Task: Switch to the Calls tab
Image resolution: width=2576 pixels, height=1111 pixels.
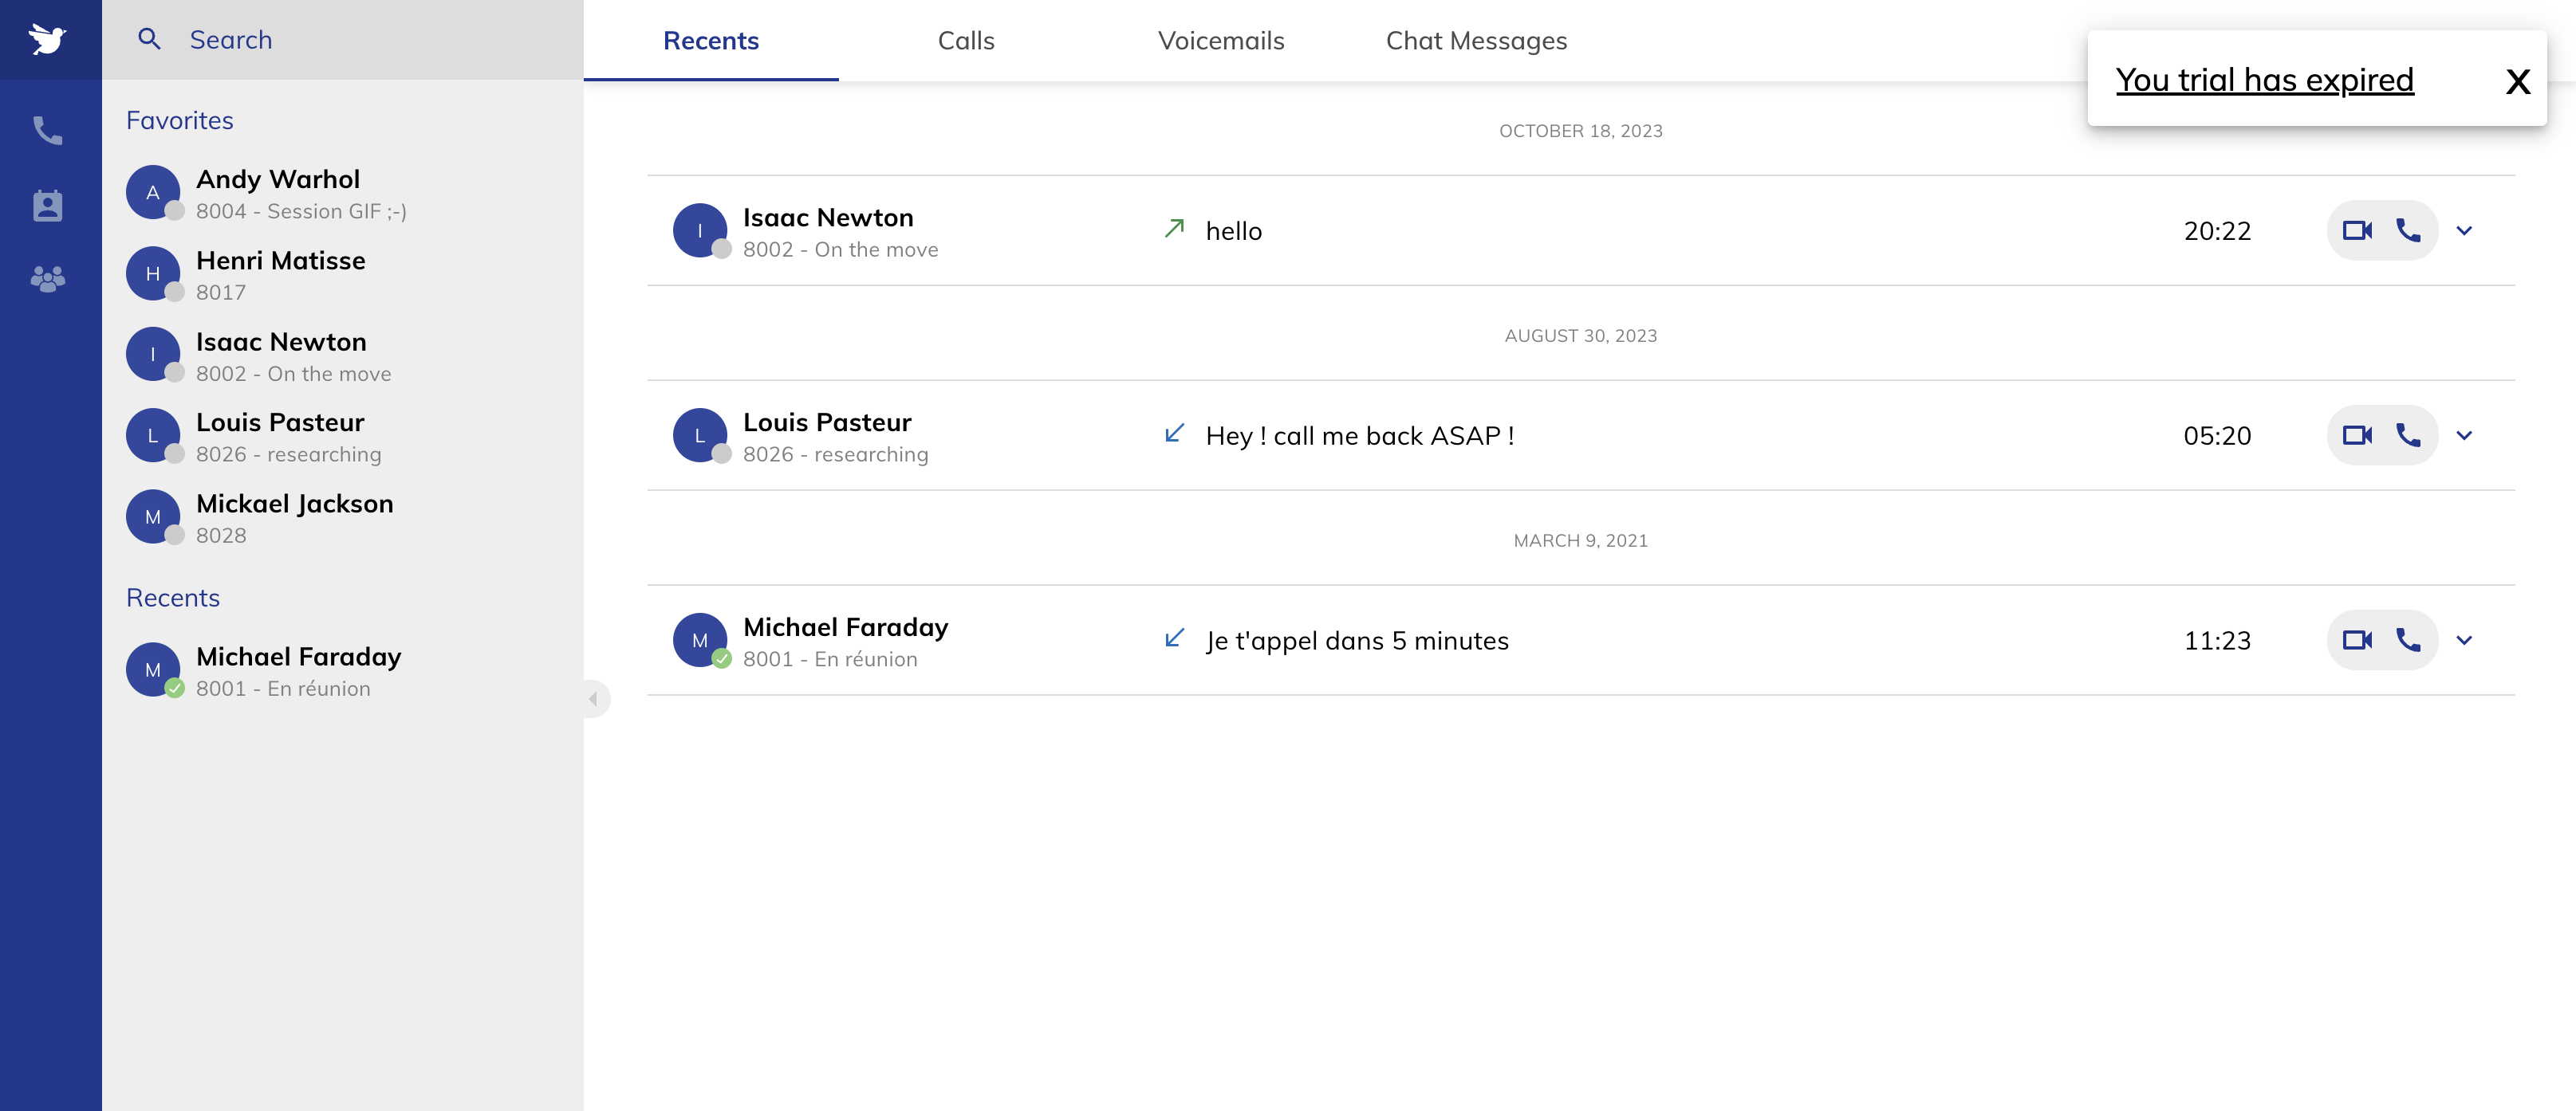Action: [966, 41]
